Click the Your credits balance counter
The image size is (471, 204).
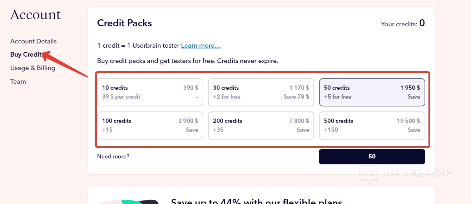[x=403, y=24]
